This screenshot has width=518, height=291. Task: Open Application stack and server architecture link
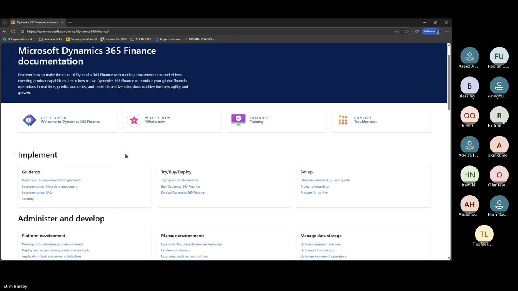(51, 256)
